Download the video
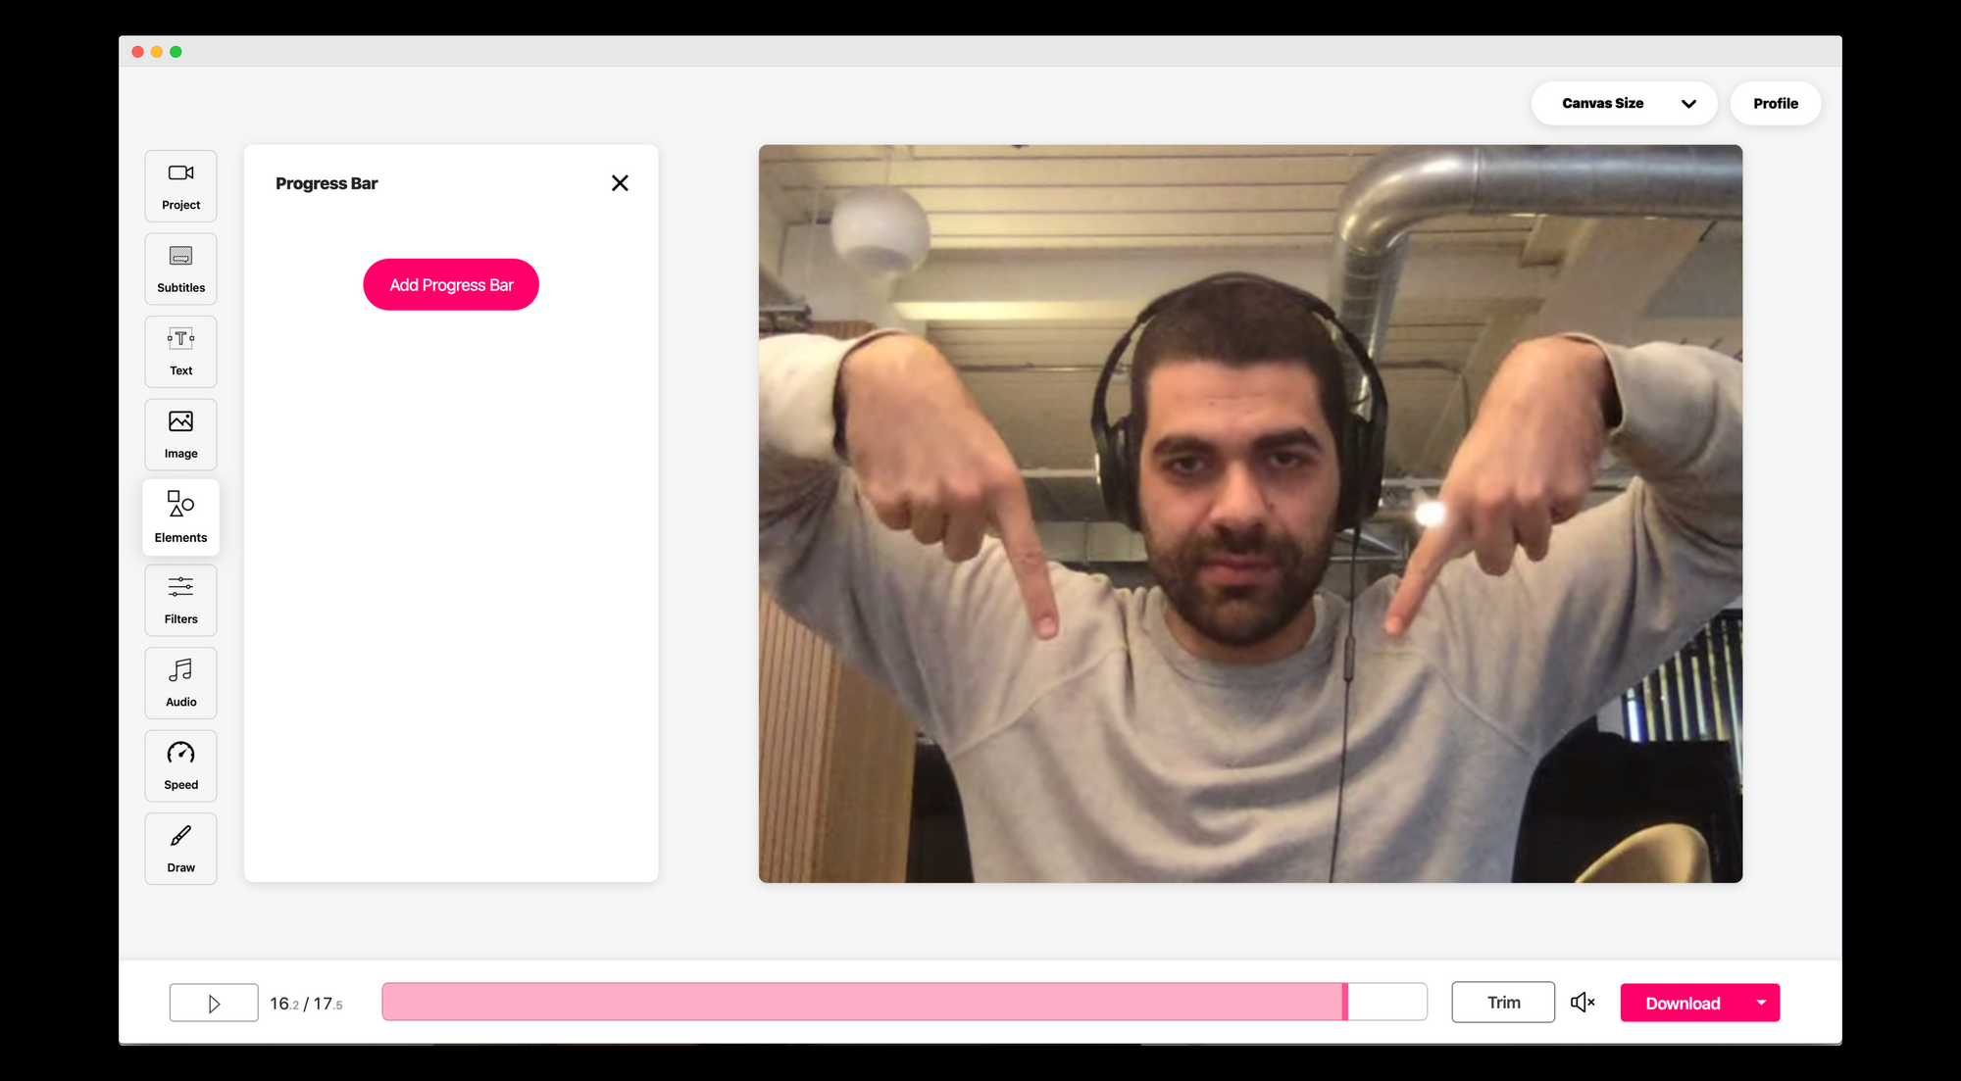1961x1081 pixels. point(1683,1004)
